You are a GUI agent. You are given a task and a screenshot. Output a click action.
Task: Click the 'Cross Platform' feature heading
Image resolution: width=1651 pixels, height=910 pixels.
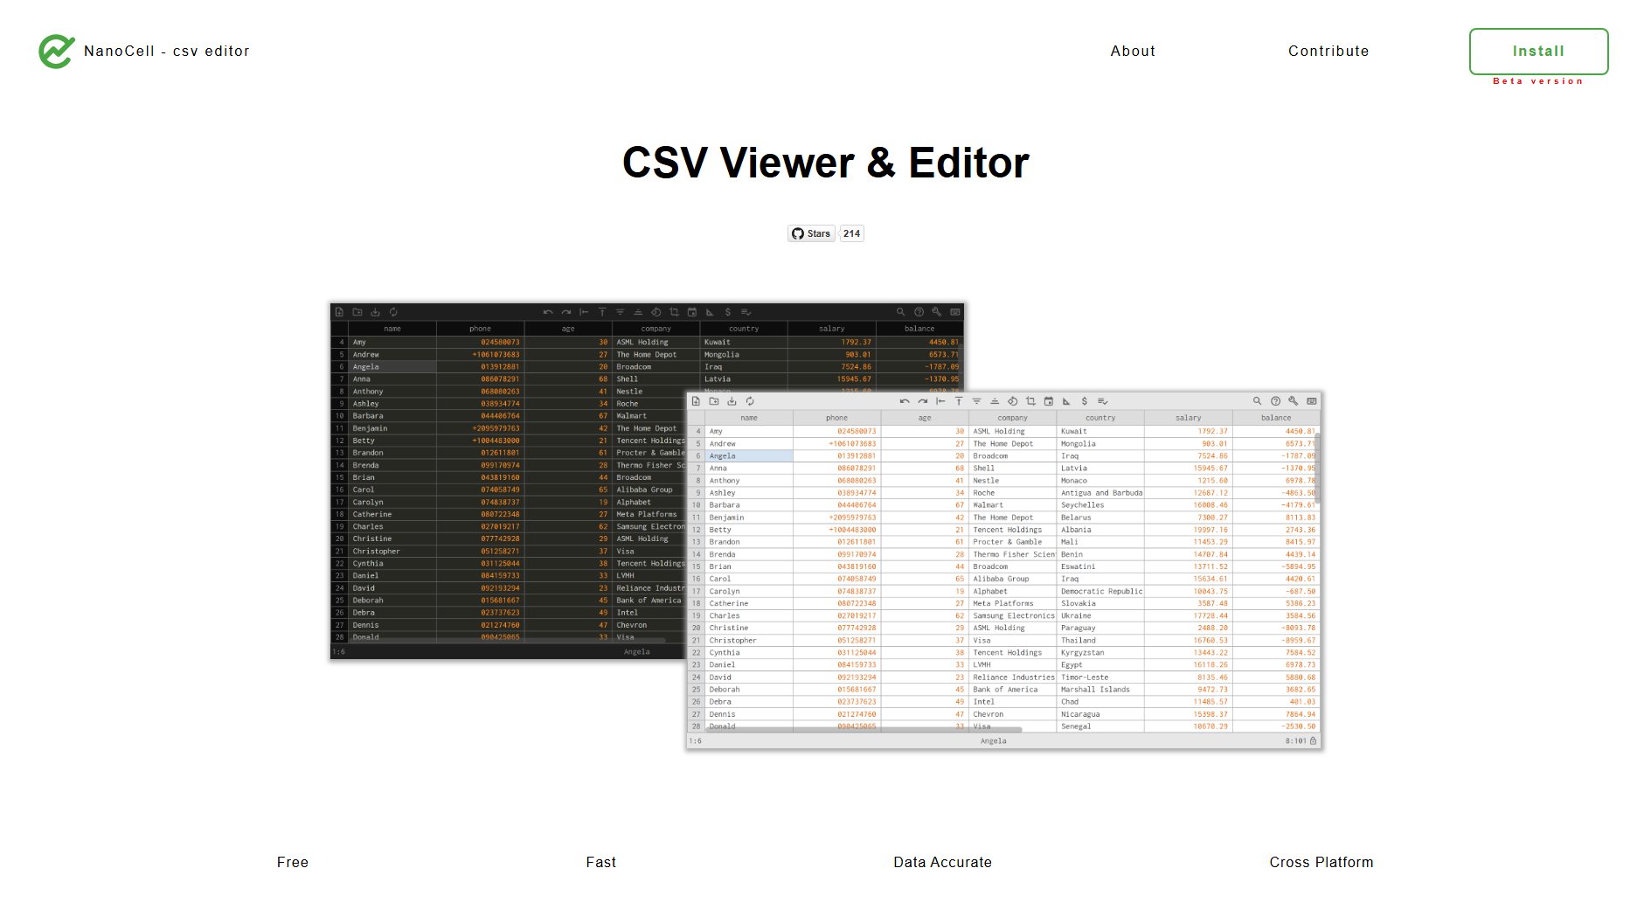point(1321,862)
